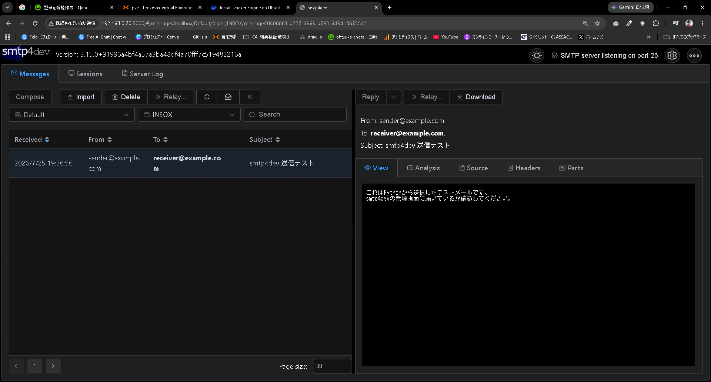Sort messages by Subject column
The height and width of the screenshot is (382, 711).
[264, 140]
